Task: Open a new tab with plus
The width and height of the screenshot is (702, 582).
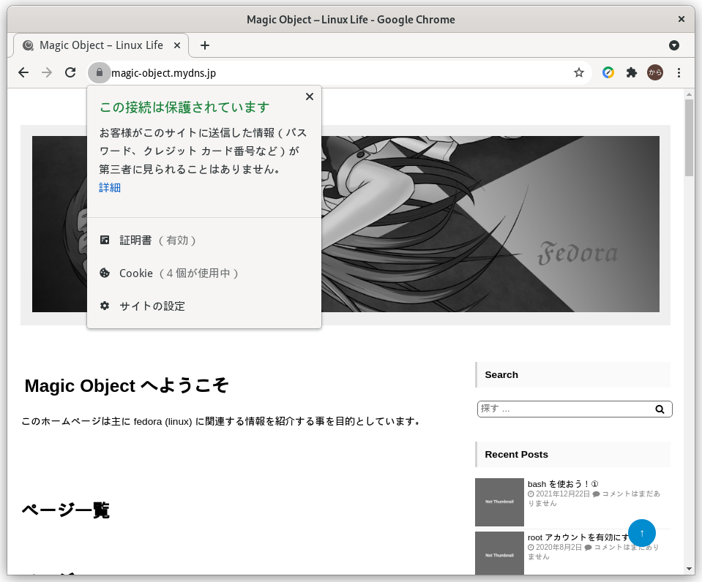Action: [205, 45]
